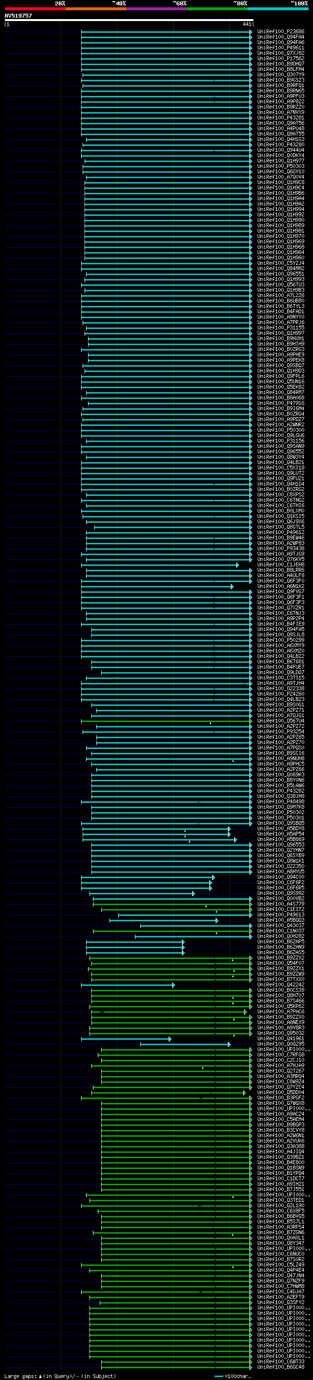This screenshot has width=313, height=1380.
Task: Click the cyan ~100% identity legend segment
Action: point(278,9)
